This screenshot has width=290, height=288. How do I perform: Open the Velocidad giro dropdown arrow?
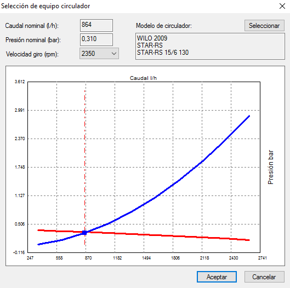[114, 54]
